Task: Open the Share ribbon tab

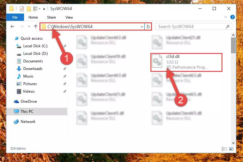Action: (x=52, y=17)
